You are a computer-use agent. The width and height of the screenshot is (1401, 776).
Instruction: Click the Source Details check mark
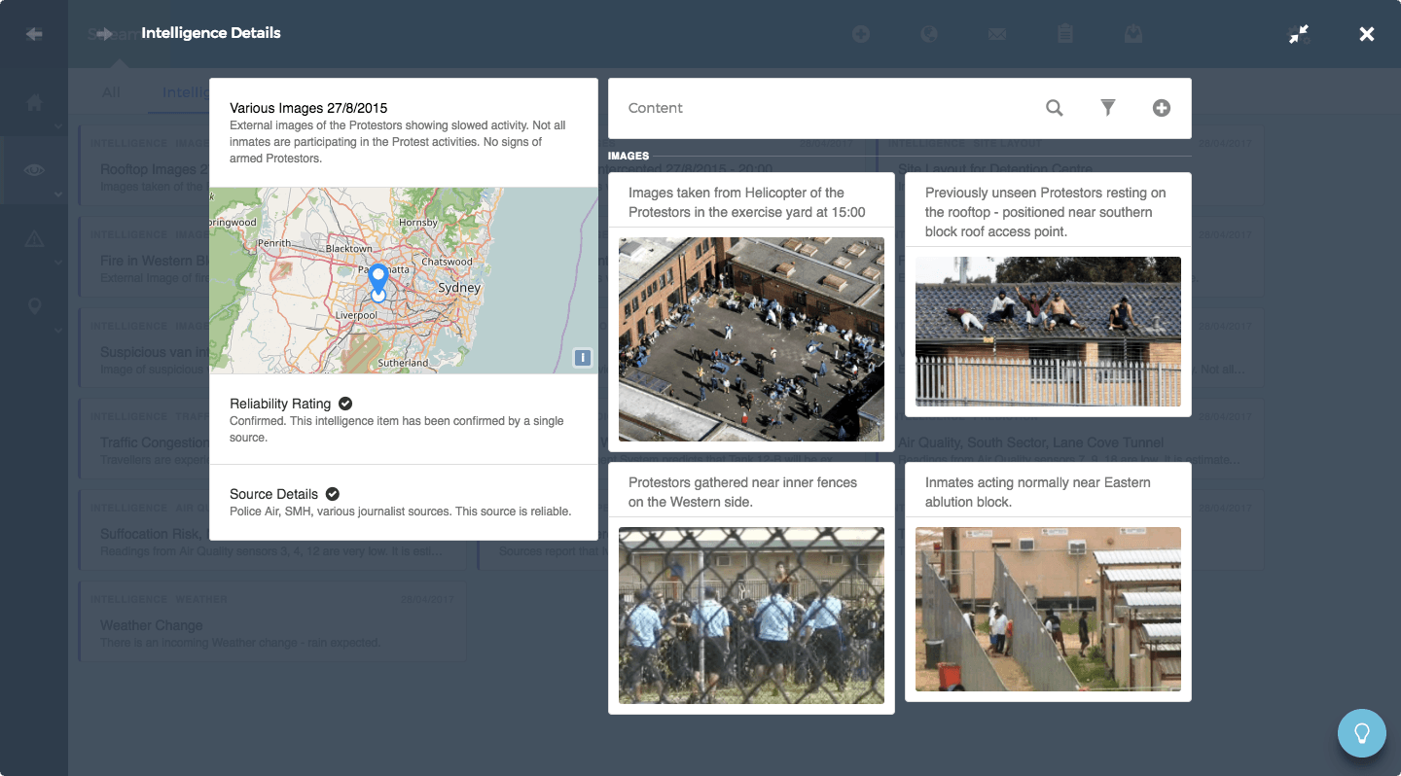pyautogui.click(x=332, y=494)
